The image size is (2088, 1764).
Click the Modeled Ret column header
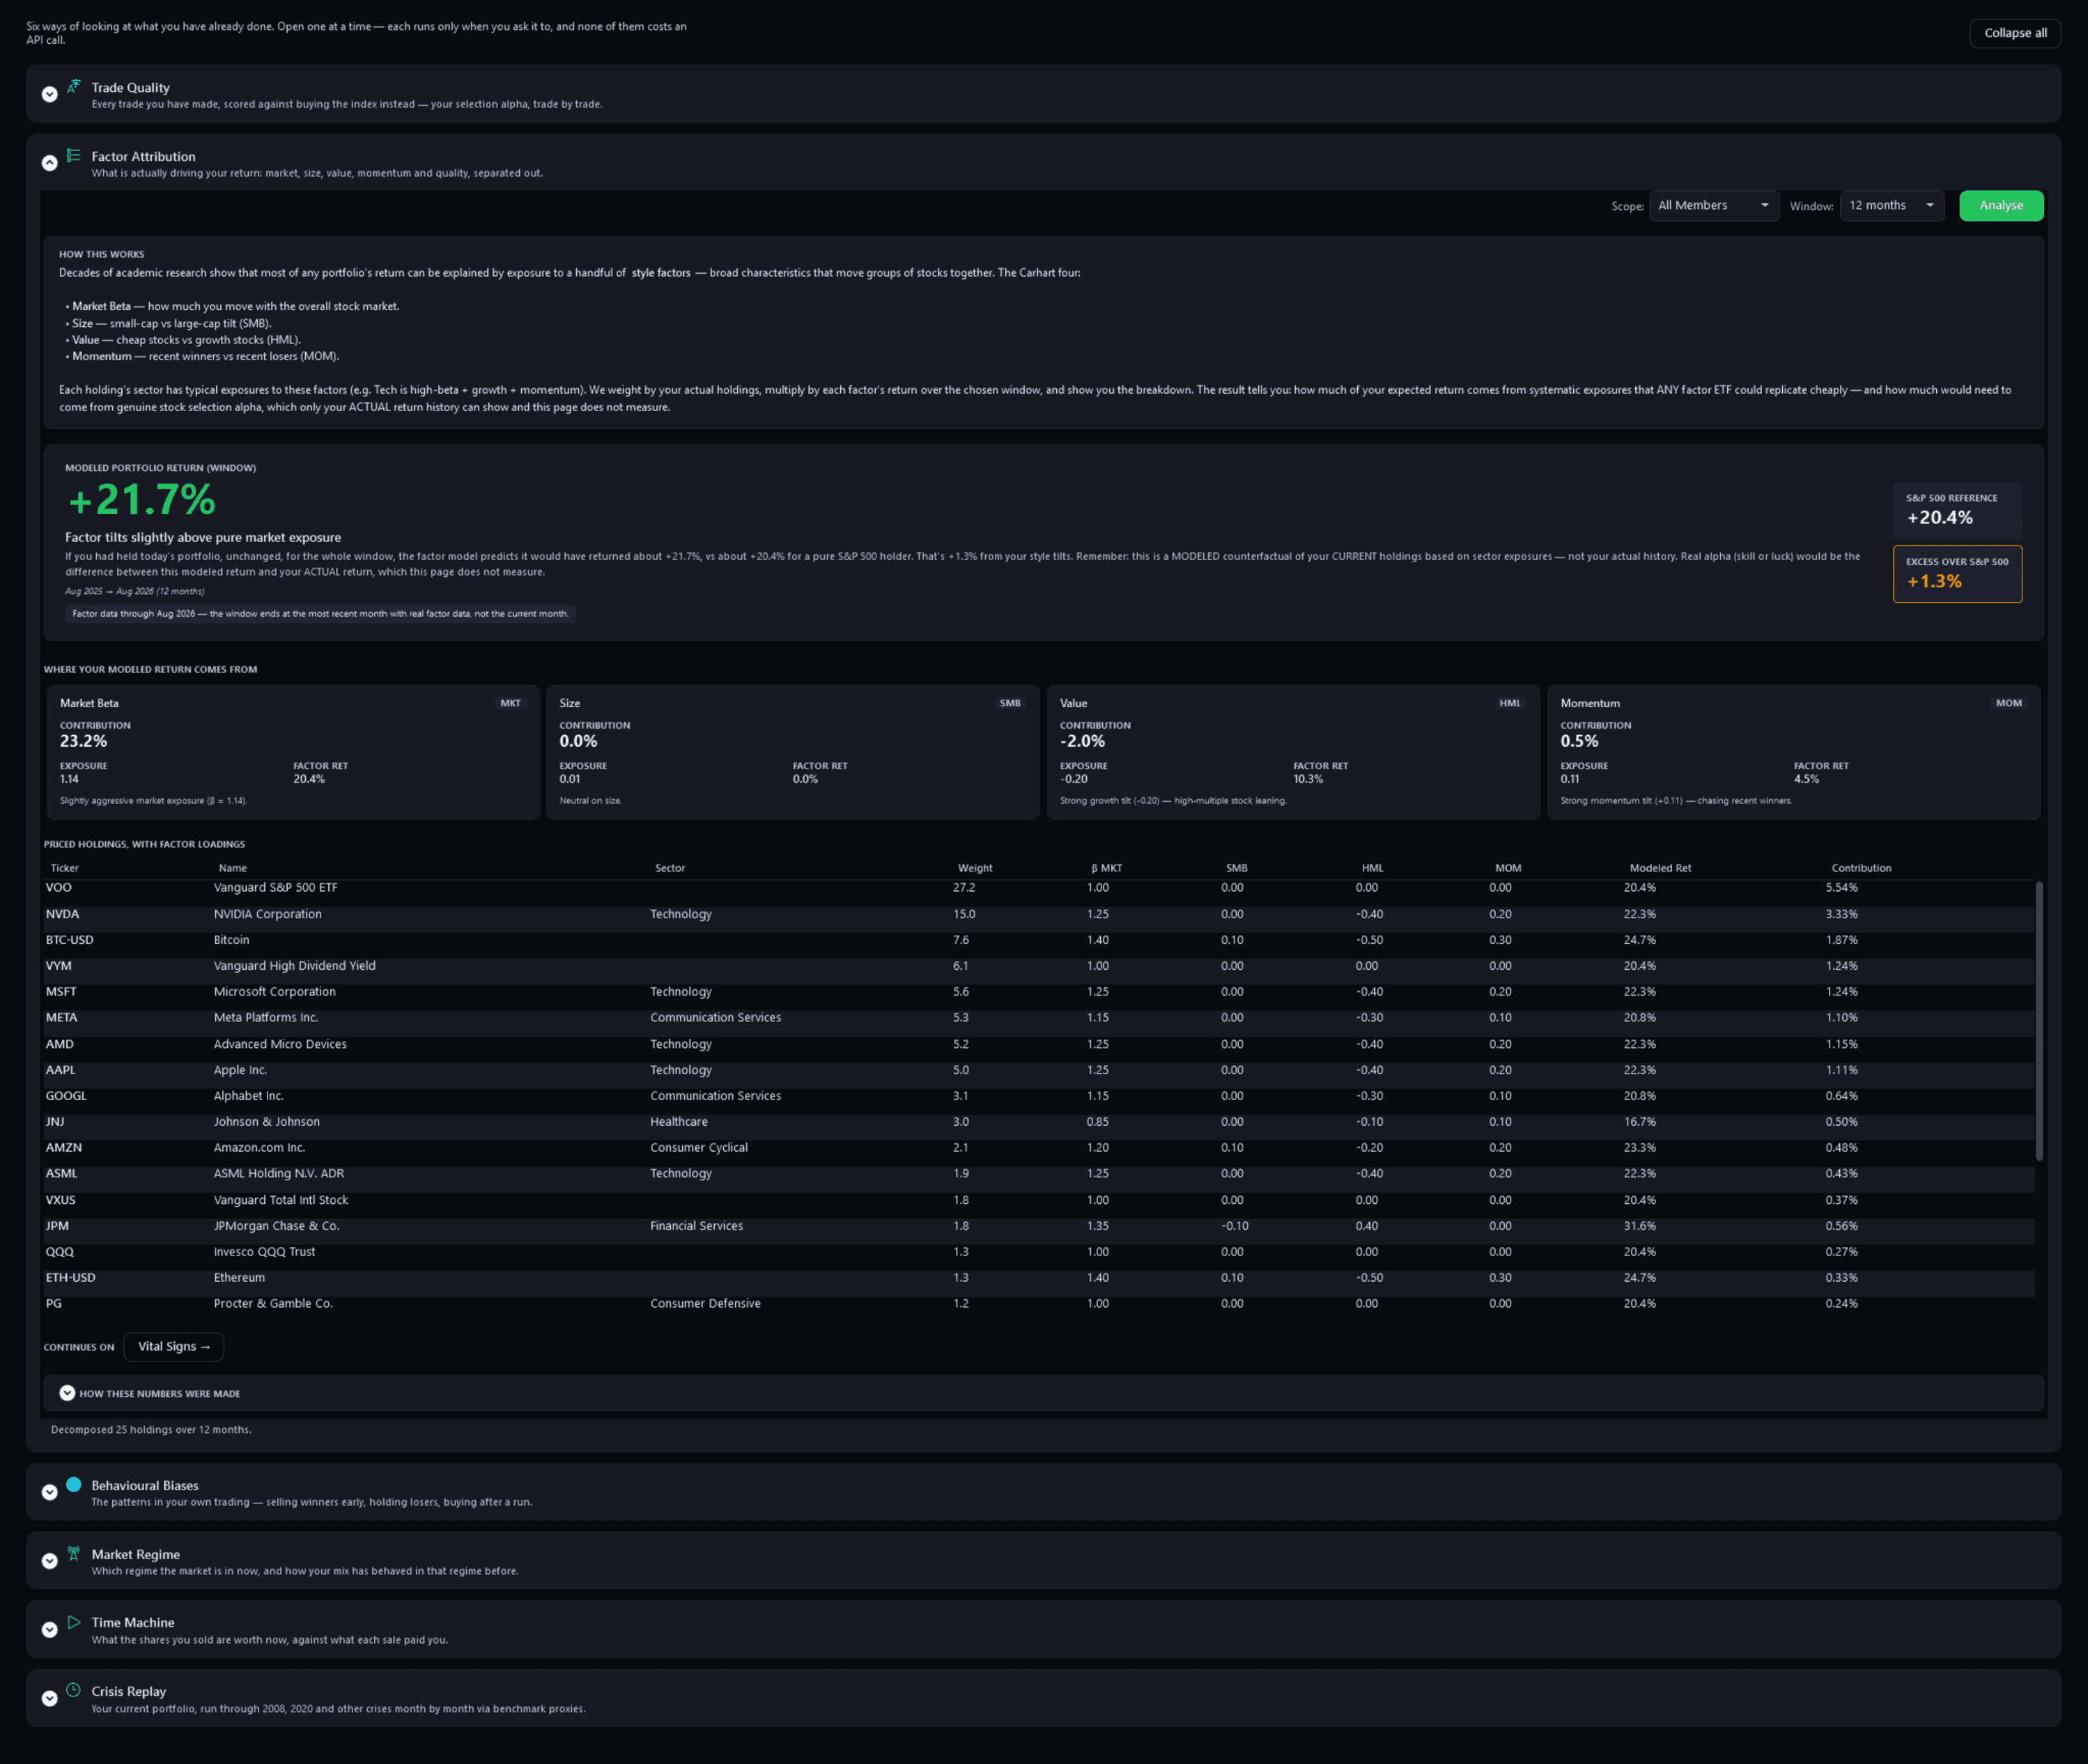(x=1660, y=868)
